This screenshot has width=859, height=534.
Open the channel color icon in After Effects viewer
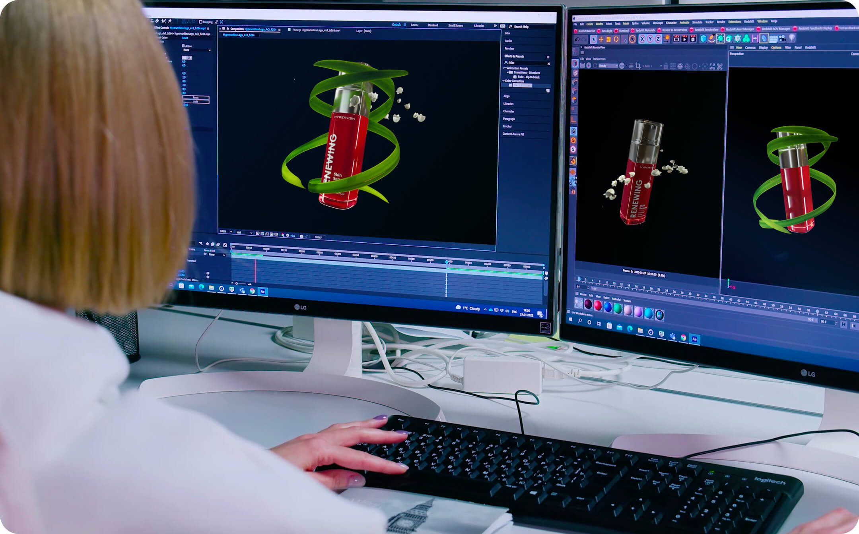[x=283, y=235]
